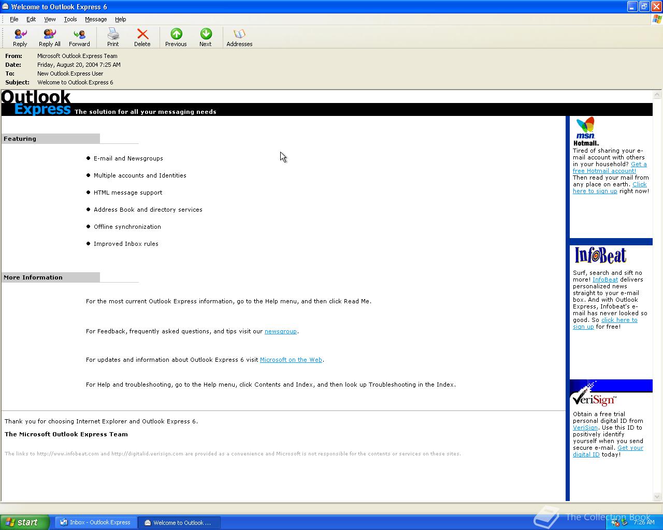Minimize the message window

click(x=632, y=7)
